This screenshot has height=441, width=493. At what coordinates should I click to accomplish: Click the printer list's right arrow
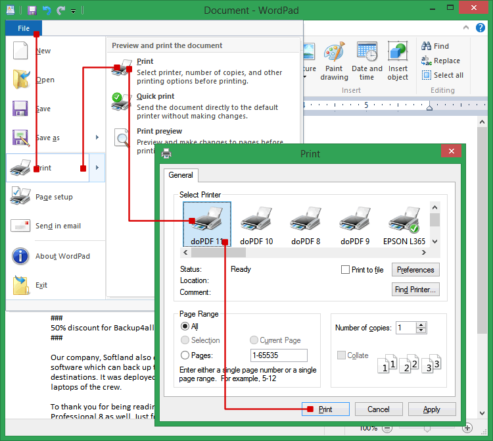pyautogui.click(x=424, y=253)
